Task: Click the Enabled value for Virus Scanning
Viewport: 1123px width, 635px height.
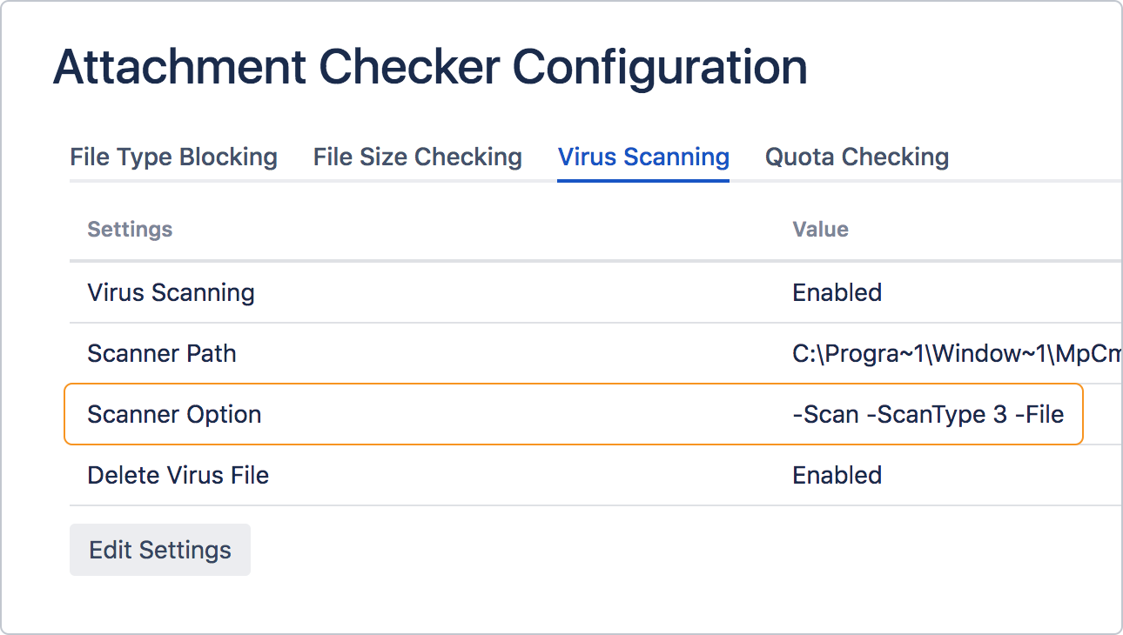Action: (837, 293)
